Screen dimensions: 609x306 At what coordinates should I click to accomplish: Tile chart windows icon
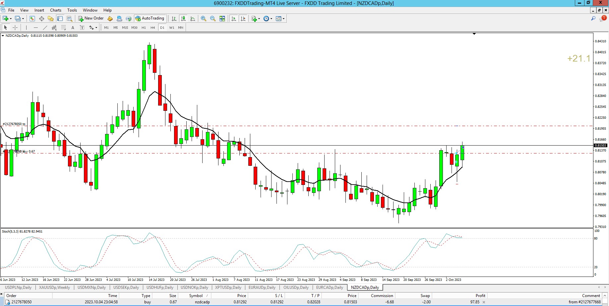(x=222, y=19)
